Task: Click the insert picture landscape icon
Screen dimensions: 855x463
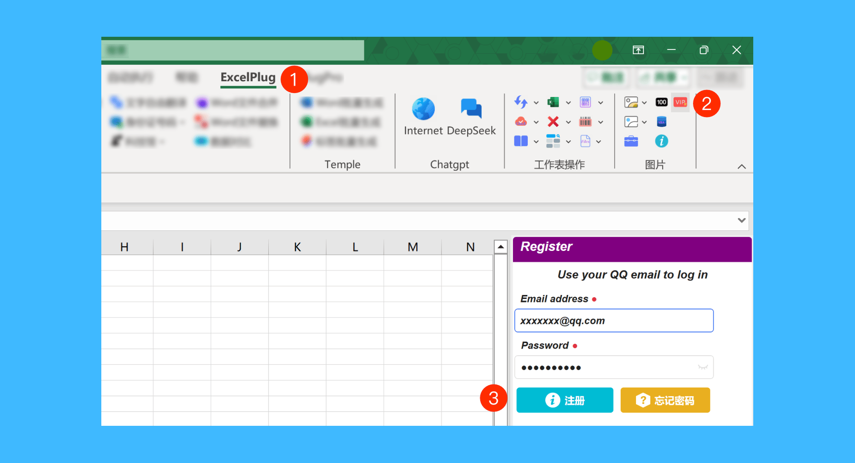Action: point(631,102)
